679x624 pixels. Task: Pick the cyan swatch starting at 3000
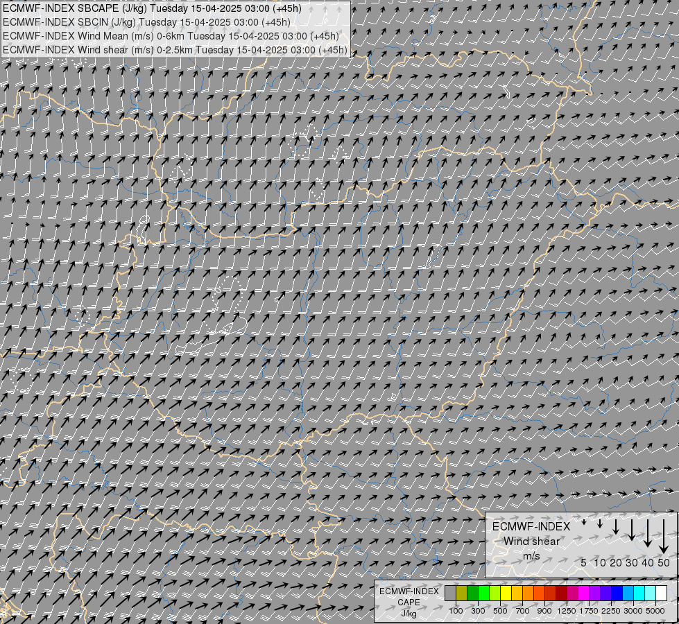point(639,593)
